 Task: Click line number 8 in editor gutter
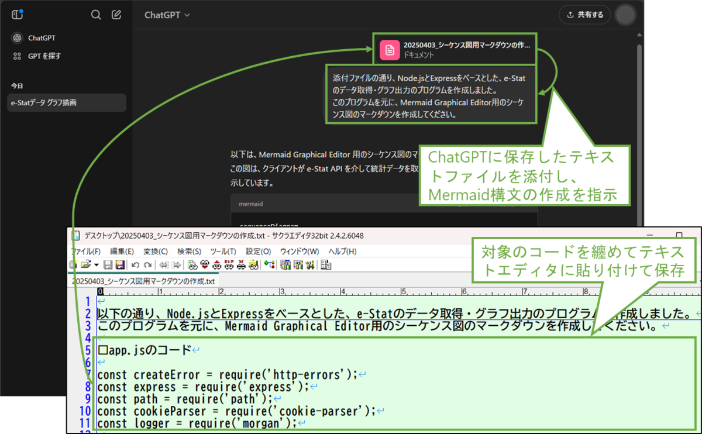click(x=88, y=387)
